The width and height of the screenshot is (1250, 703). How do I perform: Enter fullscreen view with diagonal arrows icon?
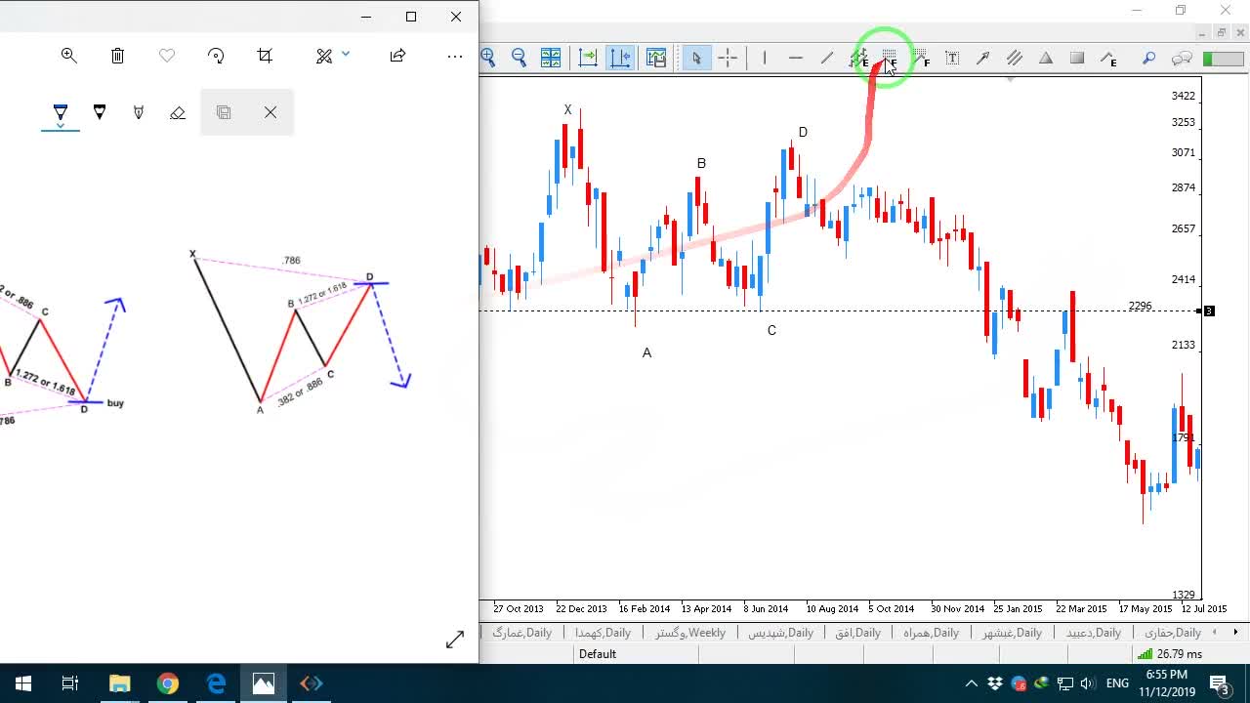coord(455,640)
